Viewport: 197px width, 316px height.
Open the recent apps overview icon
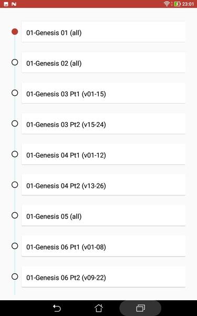140,308
